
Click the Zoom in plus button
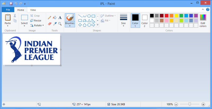click(x=203, y=104)
